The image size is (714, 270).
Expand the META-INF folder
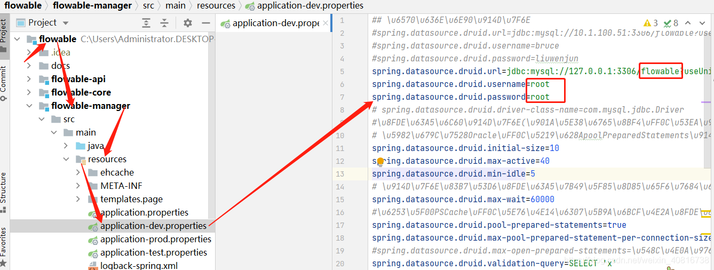click(78, 186)
